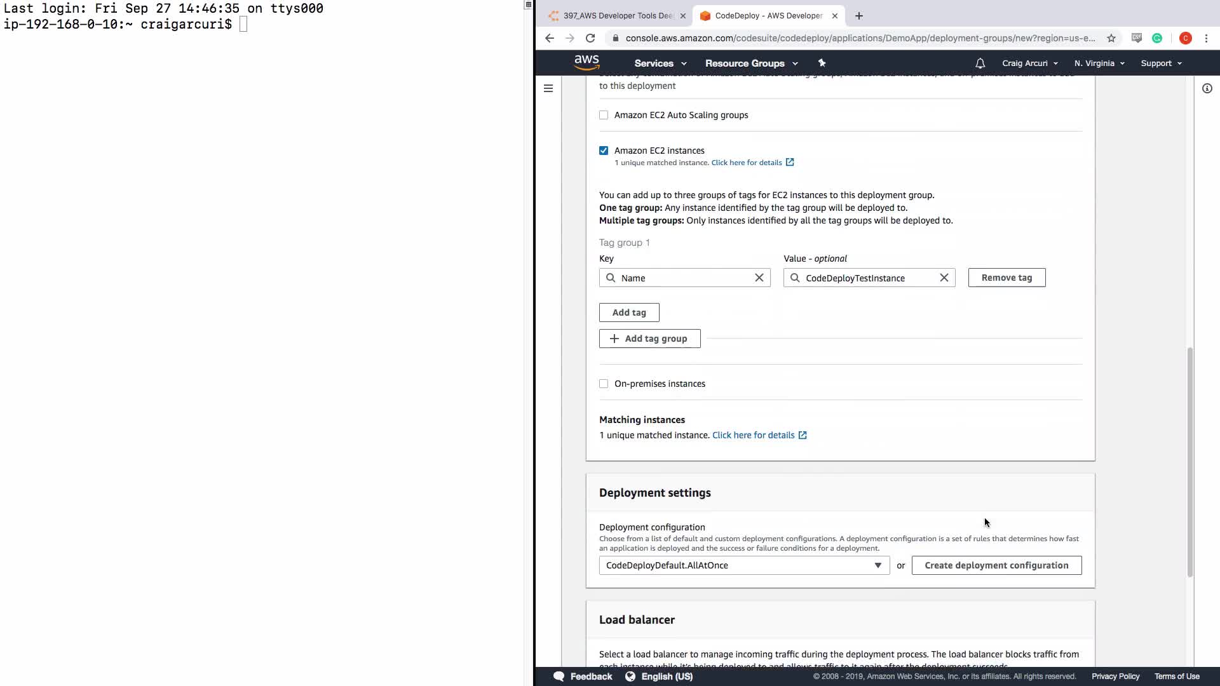Open the Support menu
The image size is (1220, 686).
(1161, 64)
